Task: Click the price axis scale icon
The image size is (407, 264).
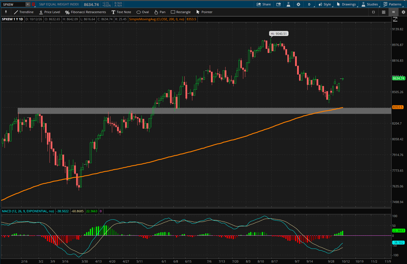Action: [x=395, y=19]
